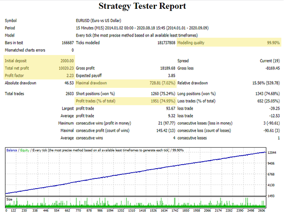Select the Profit trades 1951 (74.95%) value

click(x=158, y=101)
